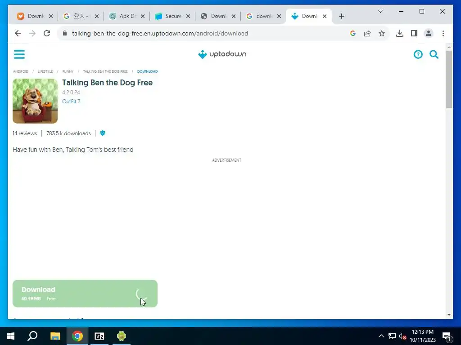
Task: Click the network tray icon
Action: click(392, 336)
